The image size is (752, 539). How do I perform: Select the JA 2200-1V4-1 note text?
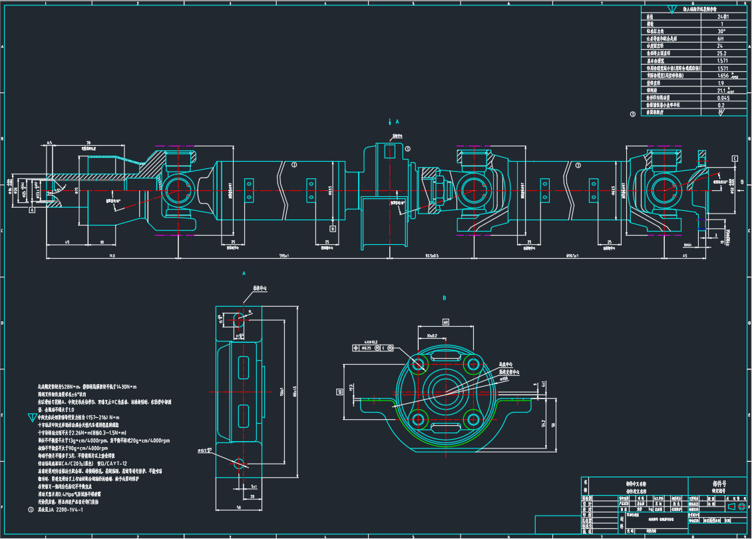pos(61,510)
